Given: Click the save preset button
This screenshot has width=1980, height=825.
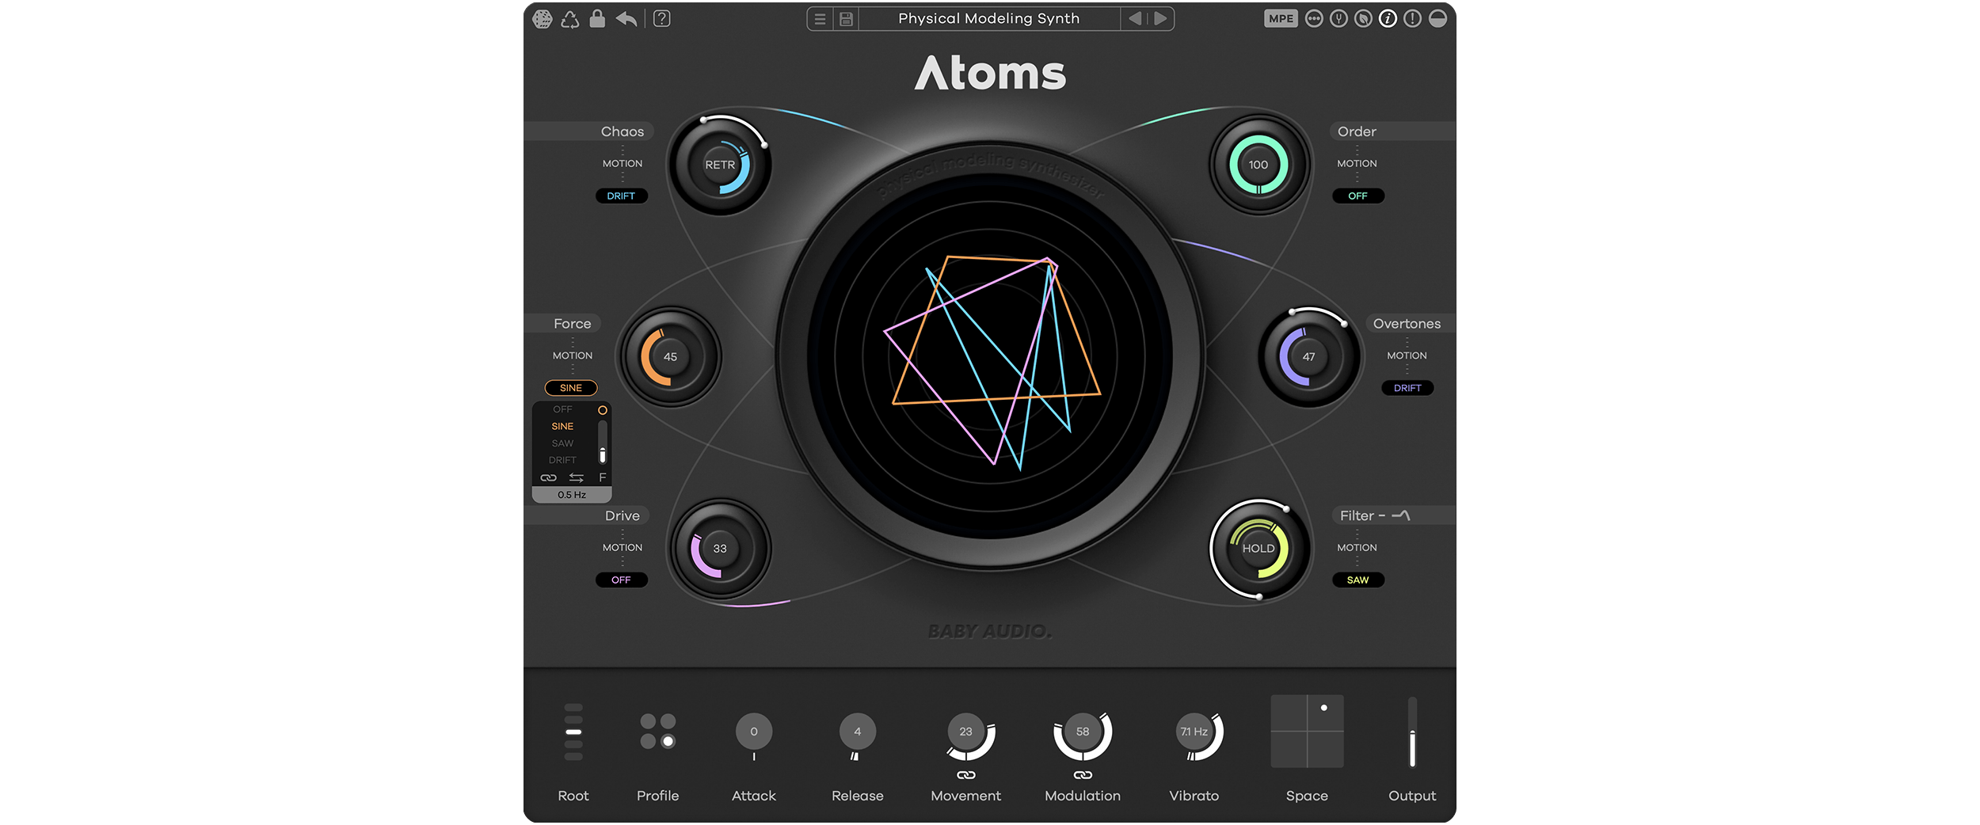Looking at the screenshot, I should pyautogui.click(x=846, y=18).
